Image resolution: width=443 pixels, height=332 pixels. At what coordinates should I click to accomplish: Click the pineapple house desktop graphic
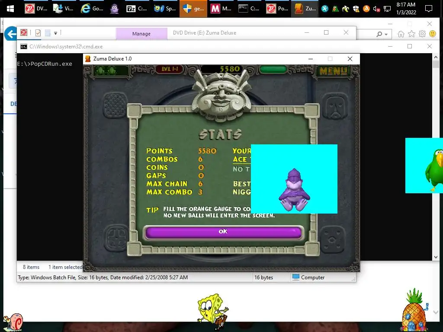(414, 310)
